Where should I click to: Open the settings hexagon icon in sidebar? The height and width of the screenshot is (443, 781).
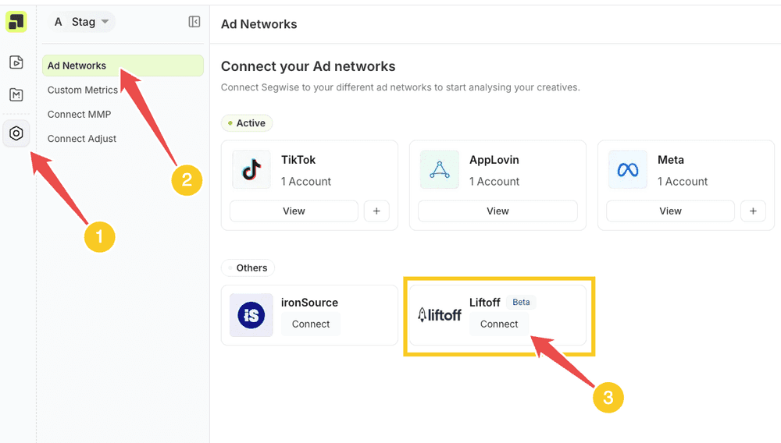tap(16, 133)
